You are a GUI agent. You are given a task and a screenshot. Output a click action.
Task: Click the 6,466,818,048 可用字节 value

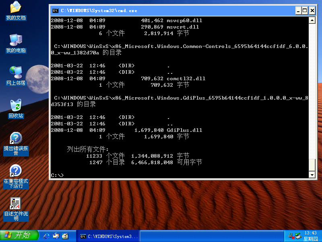tap(167, 163)
